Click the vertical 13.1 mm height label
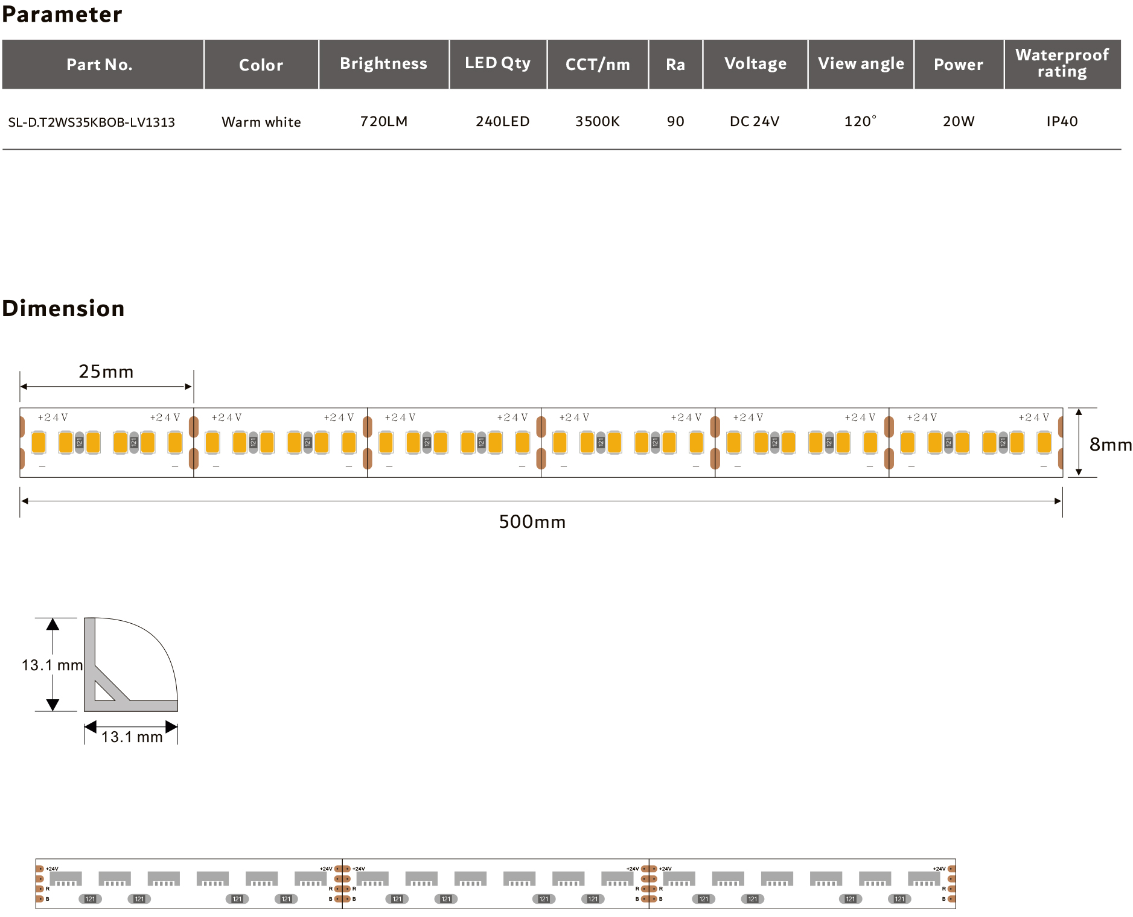 coord(52,665)
